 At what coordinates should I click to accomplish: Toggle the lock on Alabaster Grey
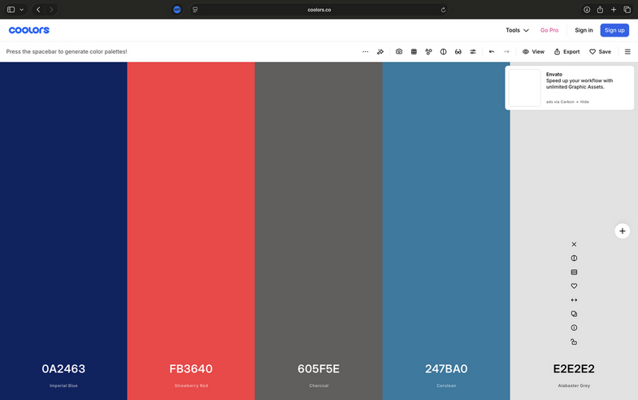574,341
